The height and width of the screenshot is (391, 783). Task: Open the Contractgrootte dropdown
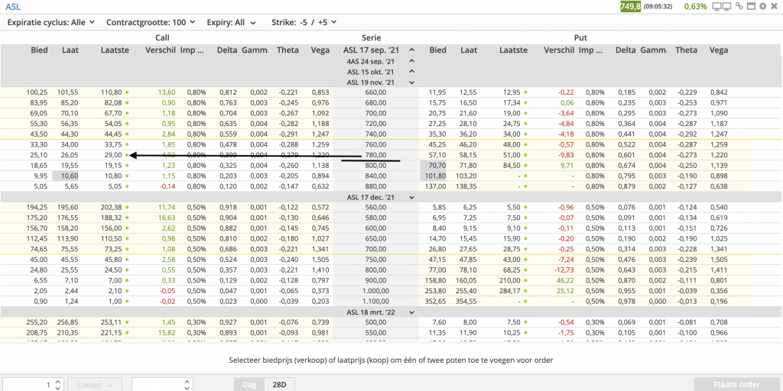pos(149,23)
